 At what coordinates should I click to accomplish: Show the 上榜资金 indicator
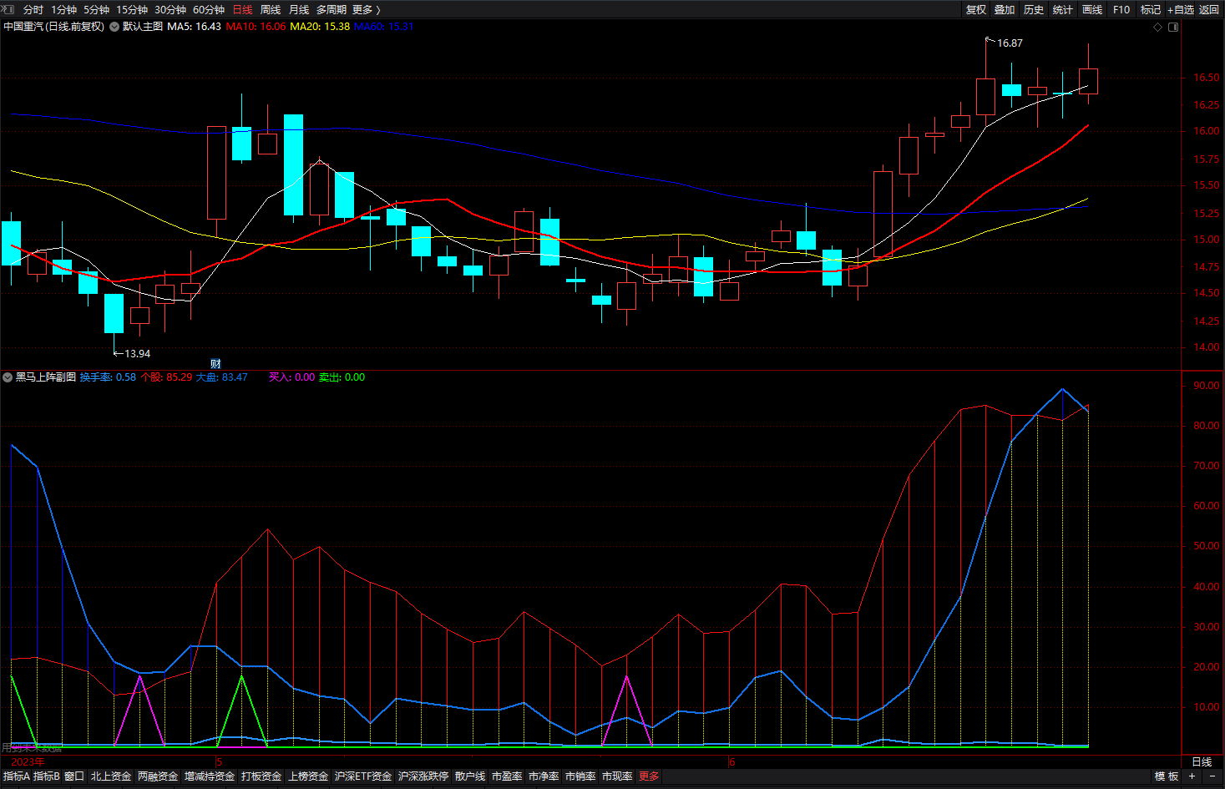(x=308, y=776)
